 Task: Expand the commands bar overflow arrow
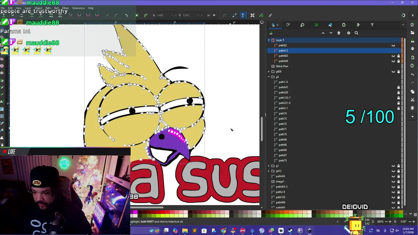point(412,117)
